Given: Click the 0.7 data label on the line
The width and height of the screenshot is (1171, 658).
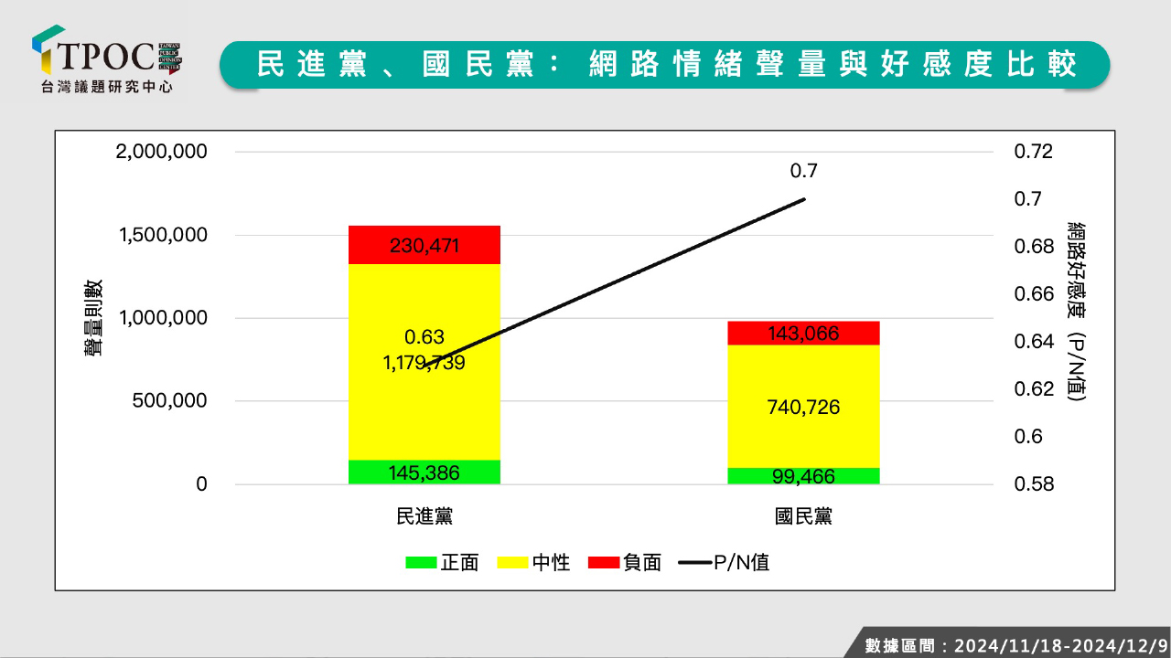Looking at the screenshot, I should tap(803, 171).
